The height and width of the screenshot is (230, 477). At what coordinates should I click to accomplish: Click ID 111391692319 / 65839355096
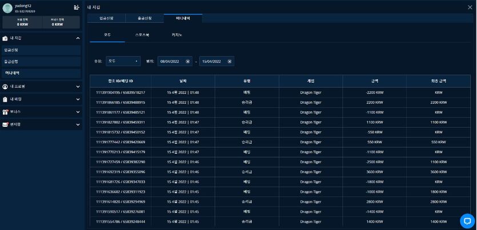(121, 172)
